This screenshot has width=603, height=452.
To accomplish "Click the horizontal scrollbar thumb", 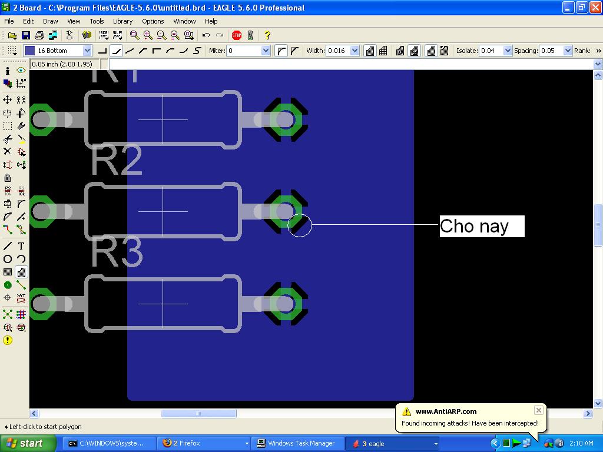I will click(198, 414).
